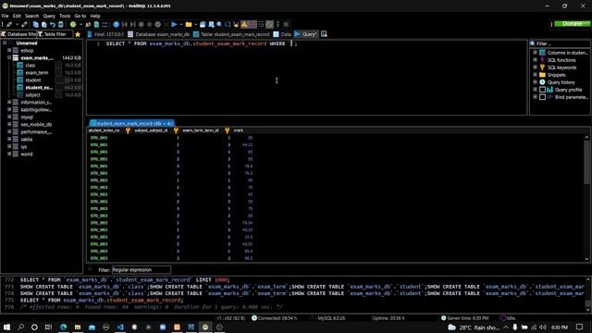Open the Edit menu

[x=17, y=16]
